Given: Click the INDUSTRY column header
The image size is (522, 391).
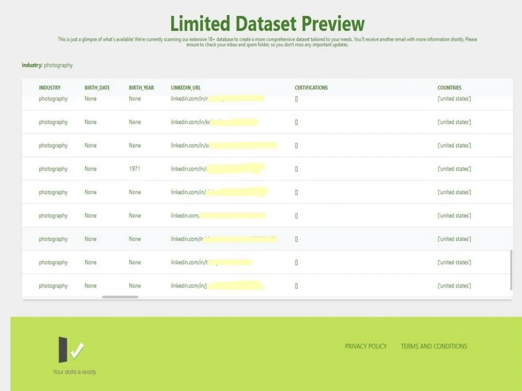Looking at the screenshot, I should (50, 88).
